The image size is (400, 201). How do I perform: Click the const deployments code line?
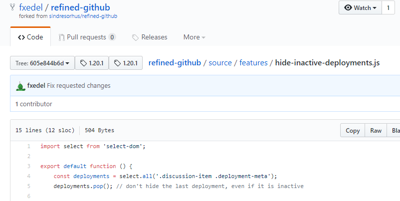(x=165, y=176)
